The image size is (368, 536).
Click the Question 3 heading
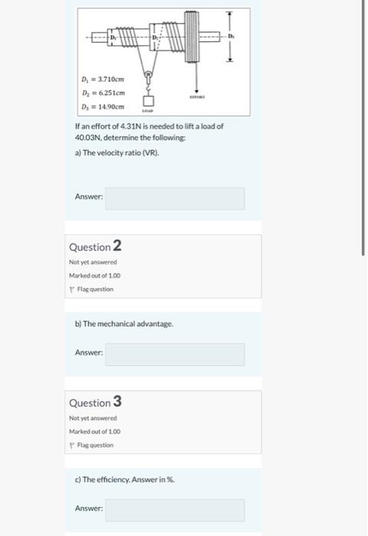95,402
